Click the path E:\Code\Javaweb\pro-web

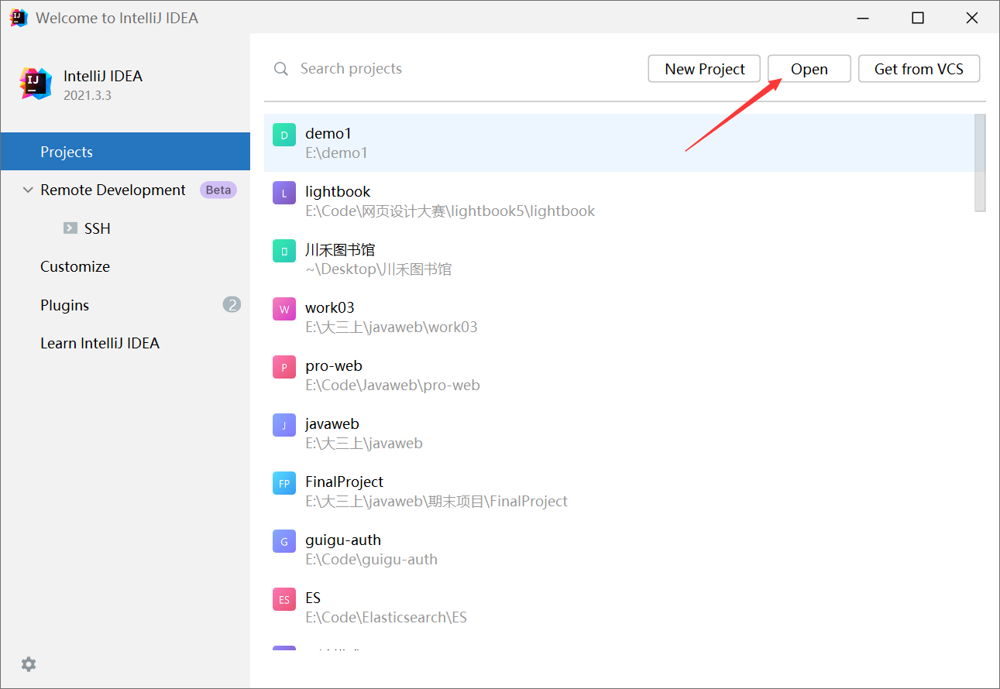click(393, 385)
